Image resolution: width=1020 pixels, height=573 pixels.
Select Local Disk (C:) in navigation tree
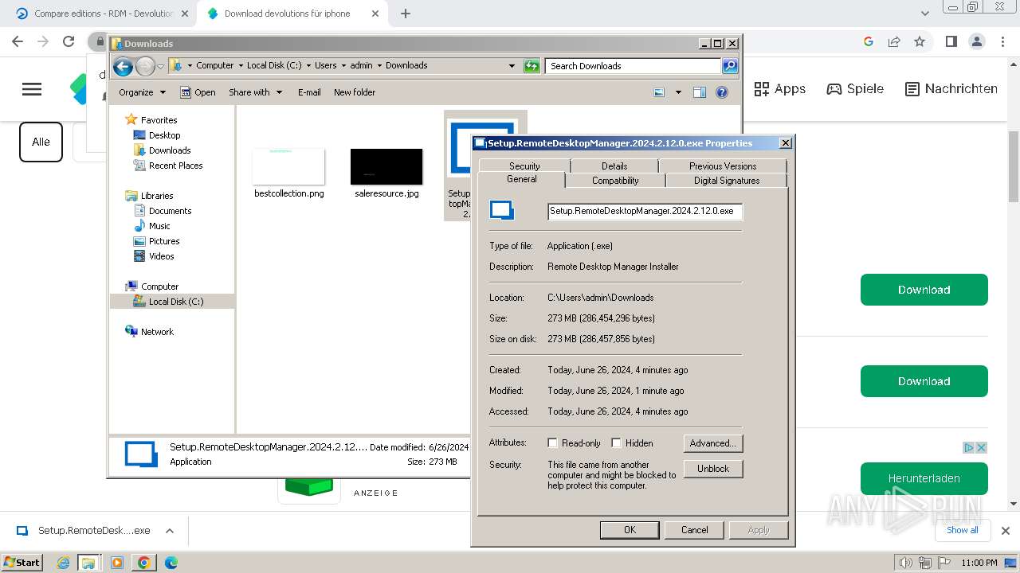pos(175,302)
